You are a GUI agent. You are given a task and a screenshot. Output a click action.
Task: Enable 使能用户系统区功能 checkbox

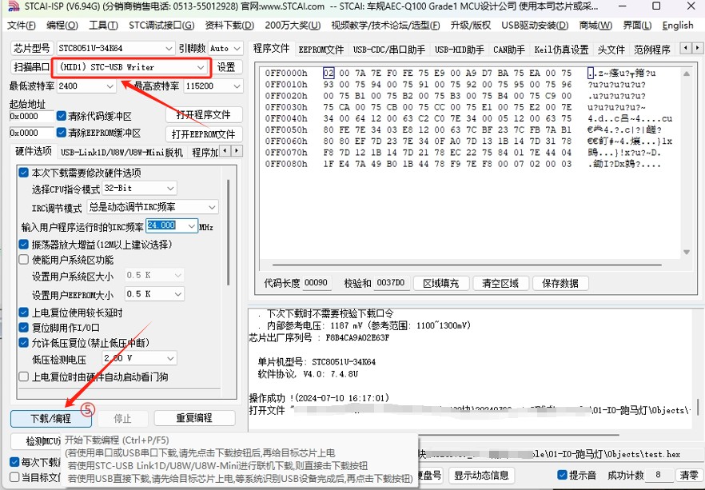coord(24,260)
